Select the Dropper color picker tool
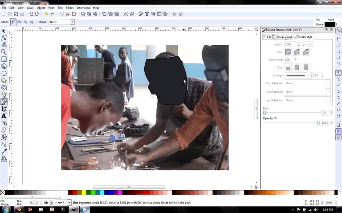Image resolution: width=342 pixels, height=213 pixels. (x=4, y=151)
